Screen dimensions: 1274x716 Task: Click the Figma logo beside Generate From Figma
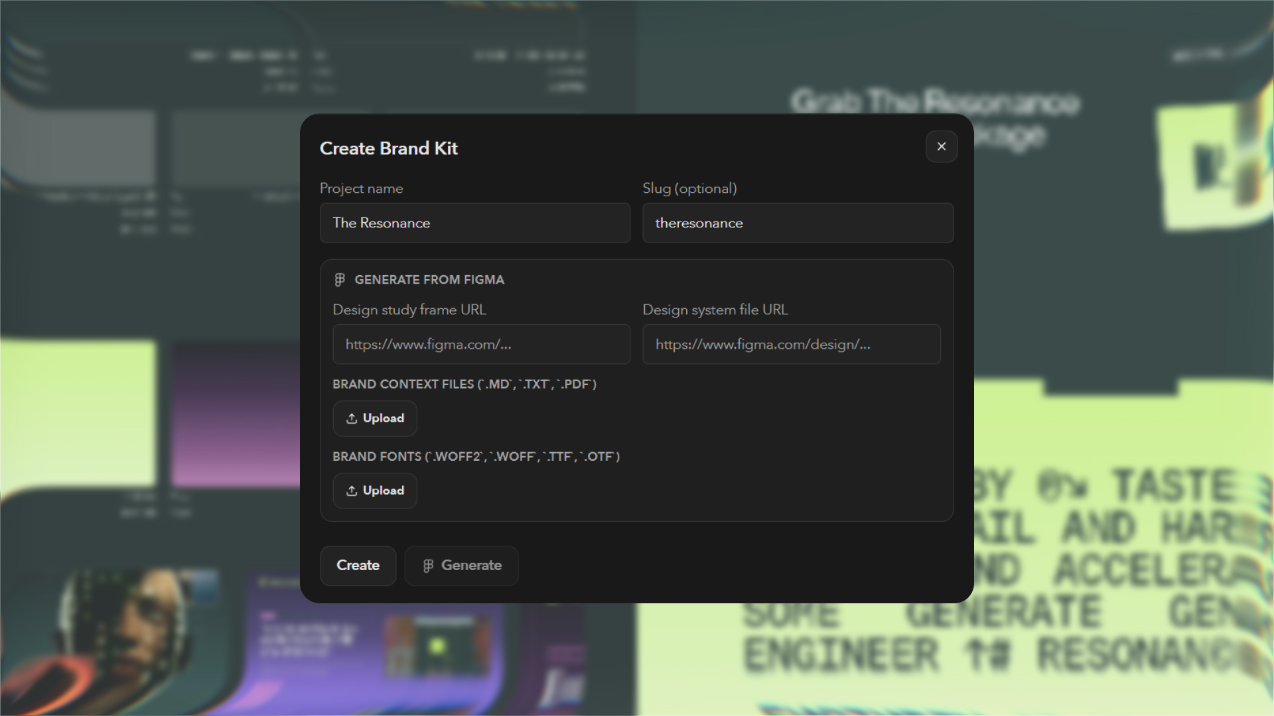[x=340, y=280]
